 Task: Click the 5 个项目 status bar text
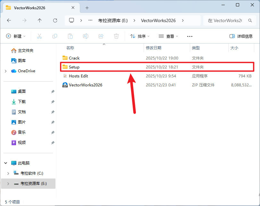click(12, 202)
